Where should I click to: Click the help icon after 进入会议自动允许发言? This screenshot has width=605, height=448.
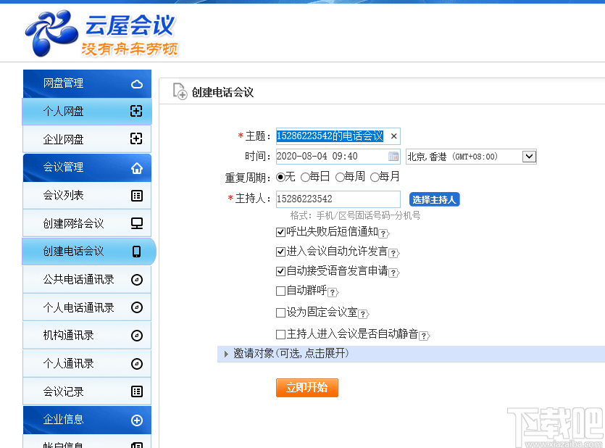394,253
